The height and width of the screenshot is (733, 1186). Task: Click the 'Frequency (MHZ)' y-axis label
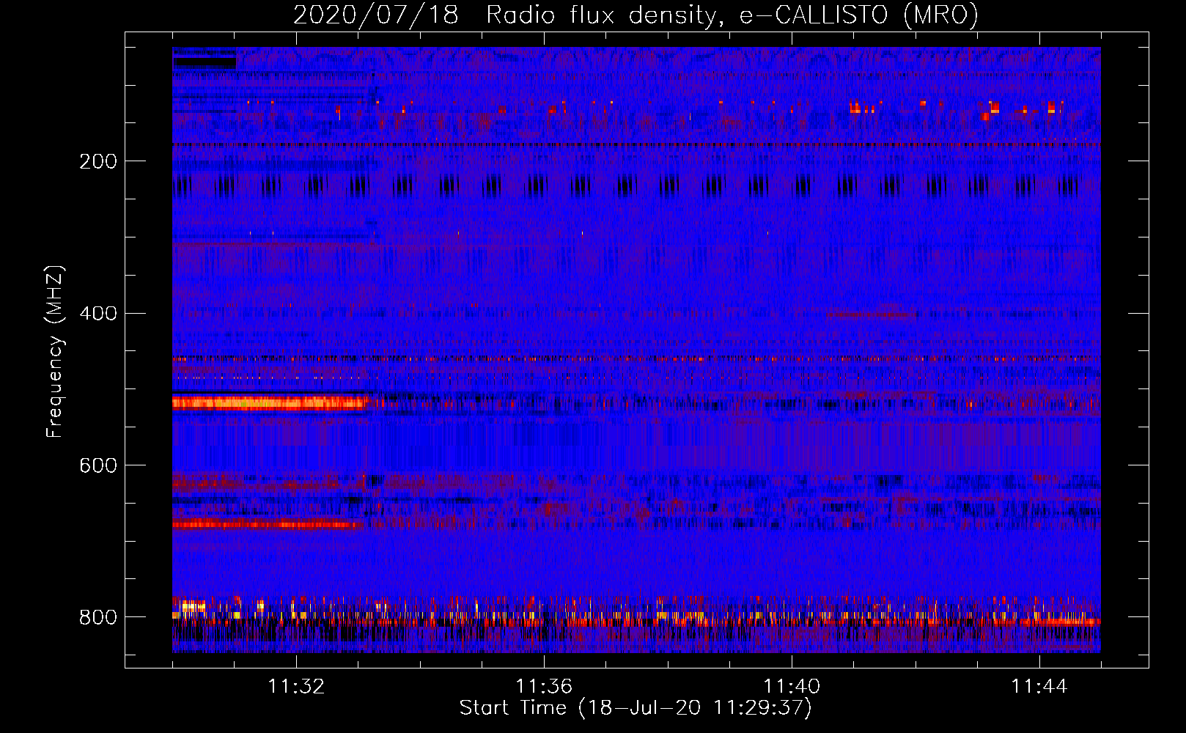point(55,351)
